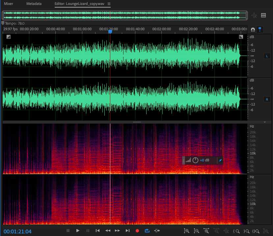Click Zoom to Selection icon

click(256, 231)
